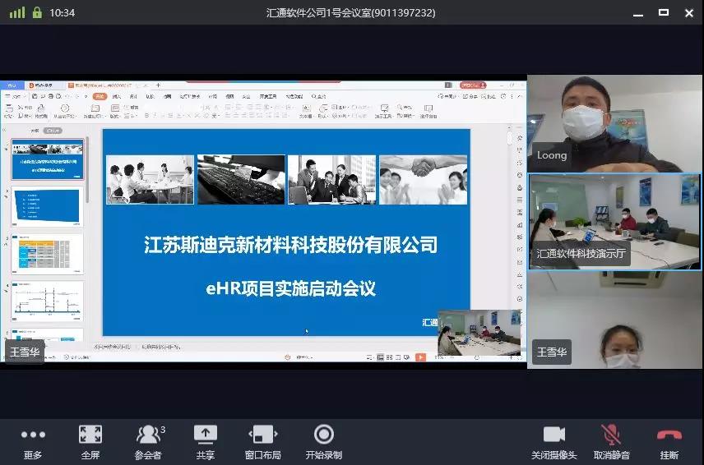The height and width of the screenshot is (465, 704).
Task: Click the green lock encryption icon
Action: coord(37,12)
